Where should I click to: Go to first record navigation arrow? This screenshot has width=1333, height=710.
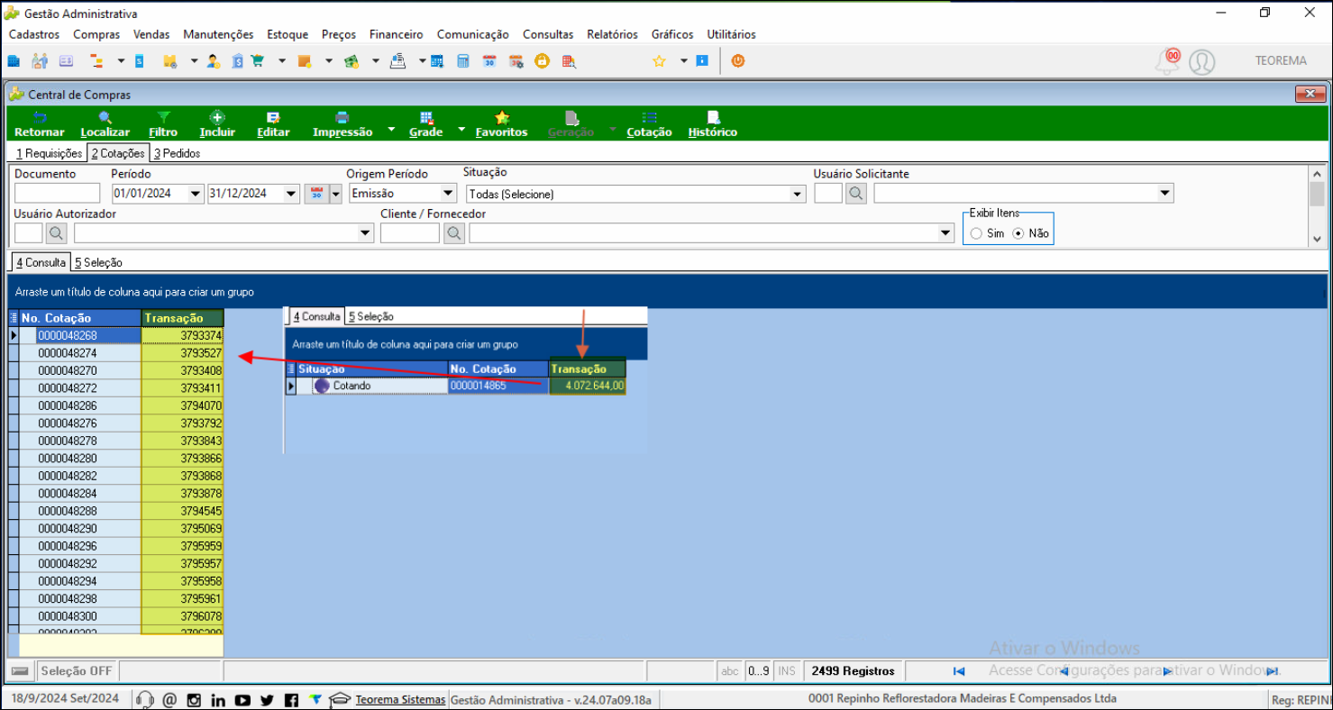(959, 671)
